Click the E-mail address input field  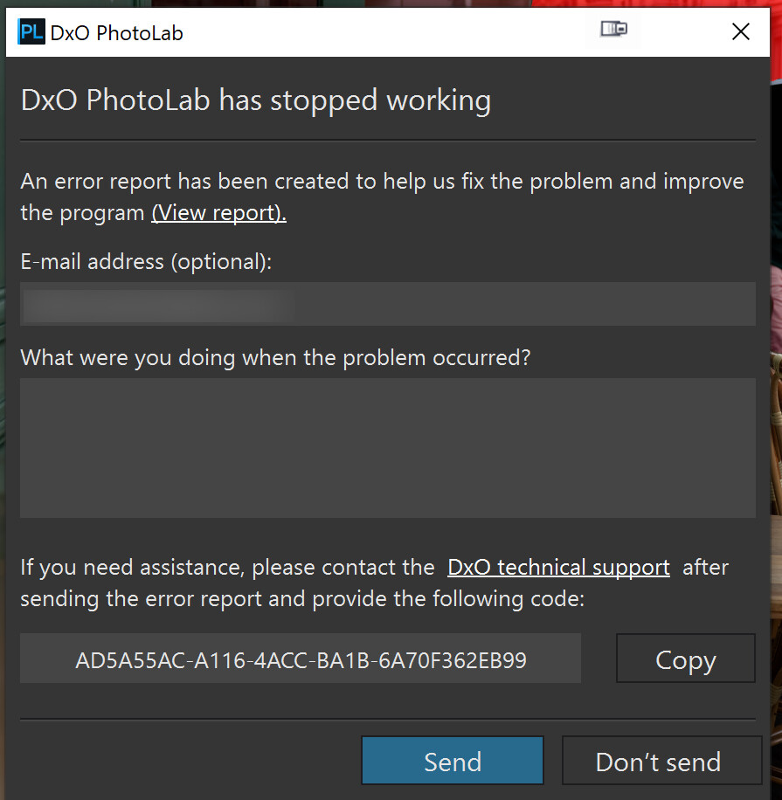click(x=387, y=304)
